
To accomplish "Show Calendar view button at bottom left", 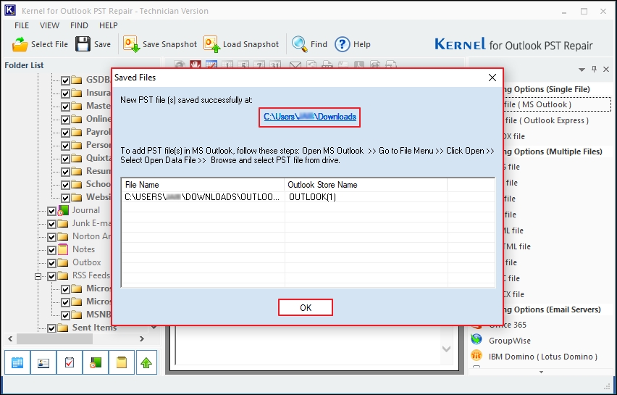I will (17, 362).
